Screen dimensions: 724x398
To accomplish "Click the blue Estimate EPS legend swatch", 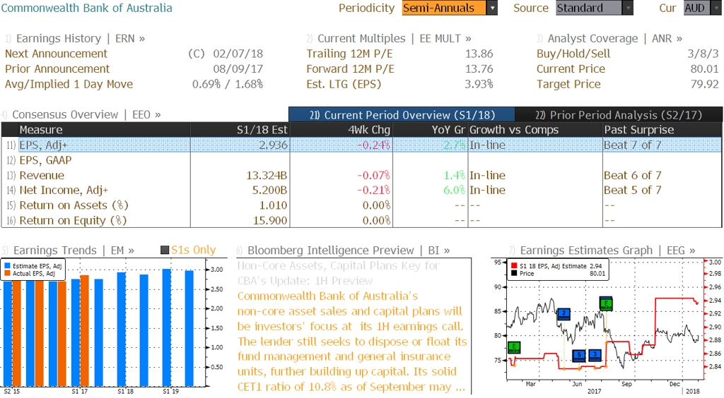I will [x=7, y=266].
